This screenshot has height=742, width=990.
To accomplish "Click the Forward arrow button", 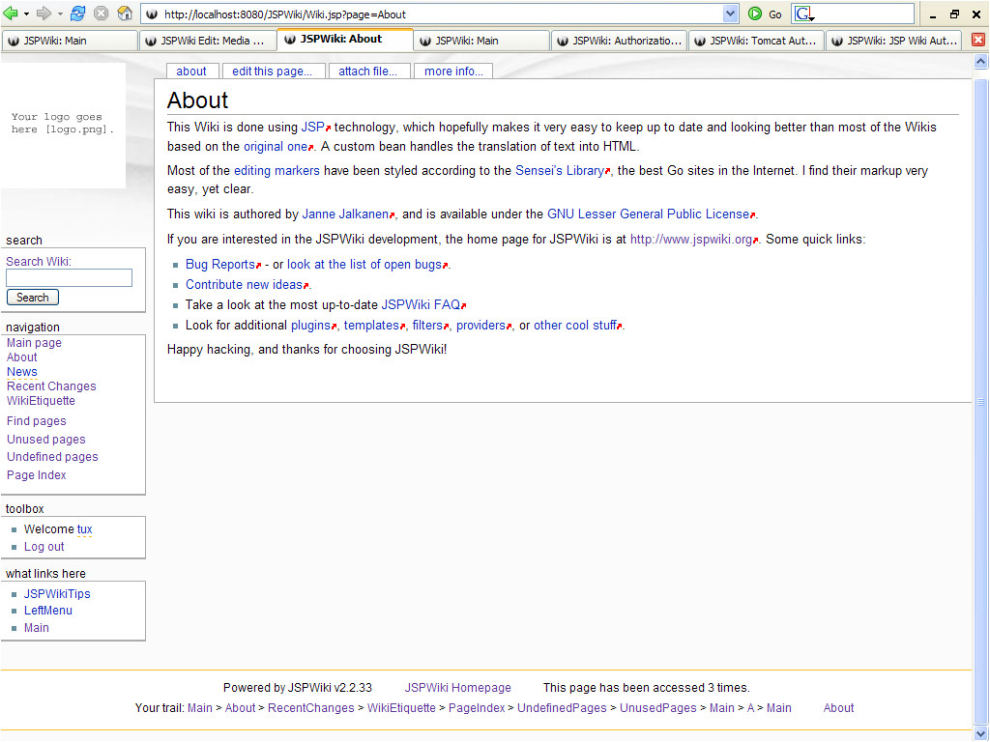I will [x=44, y=14].
